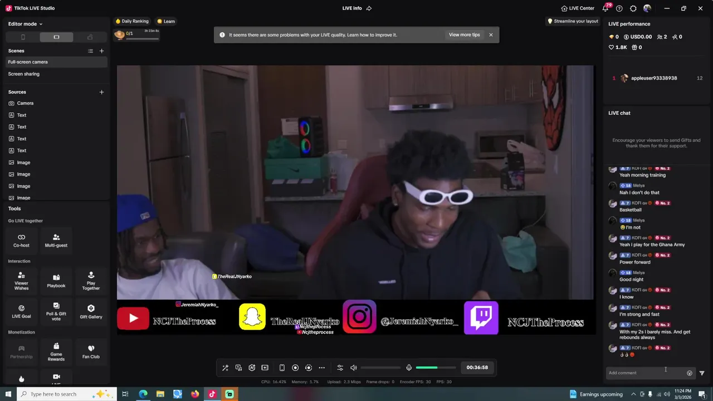Open the Learn tab
Screen dimensions: 713x401
(x=166, y=21)
